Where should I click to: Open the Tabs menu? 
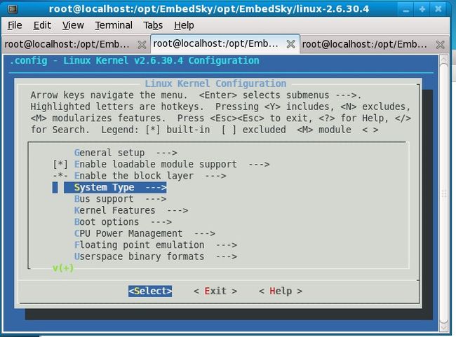coord(153,25)
